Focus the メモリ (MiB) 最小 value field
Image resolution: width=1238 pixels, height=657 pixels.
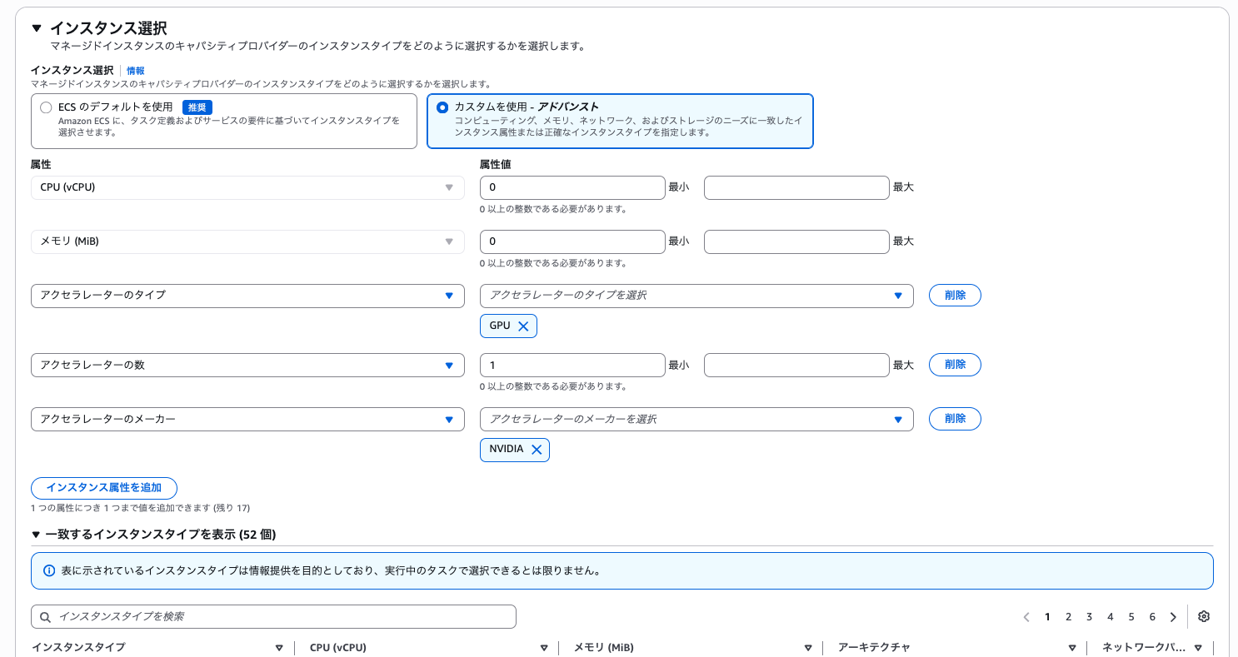[572, 241]
